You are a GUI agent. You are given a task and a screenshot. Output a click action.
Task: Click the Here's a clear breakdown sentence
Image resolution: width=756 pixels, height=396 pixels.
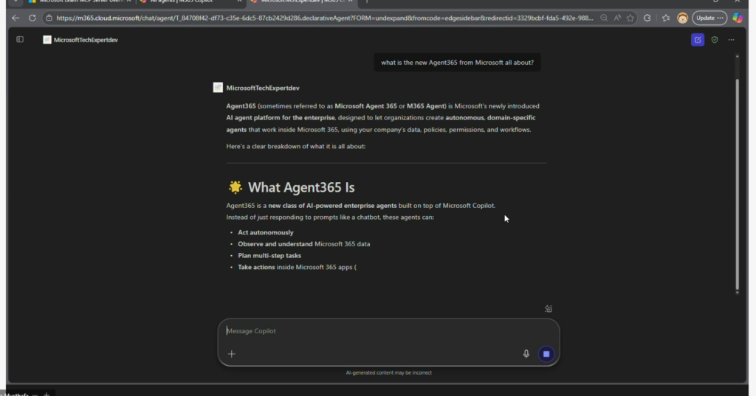pos(295,146)
